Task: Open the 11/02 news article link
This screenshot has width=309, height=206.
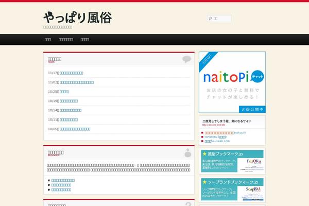Action: [x=77, y=82]
